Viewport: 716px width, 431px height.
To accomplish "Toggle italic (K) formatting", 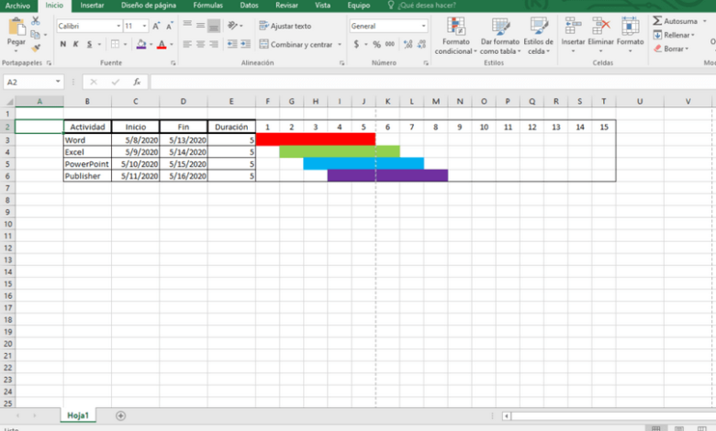I will 76,44.
